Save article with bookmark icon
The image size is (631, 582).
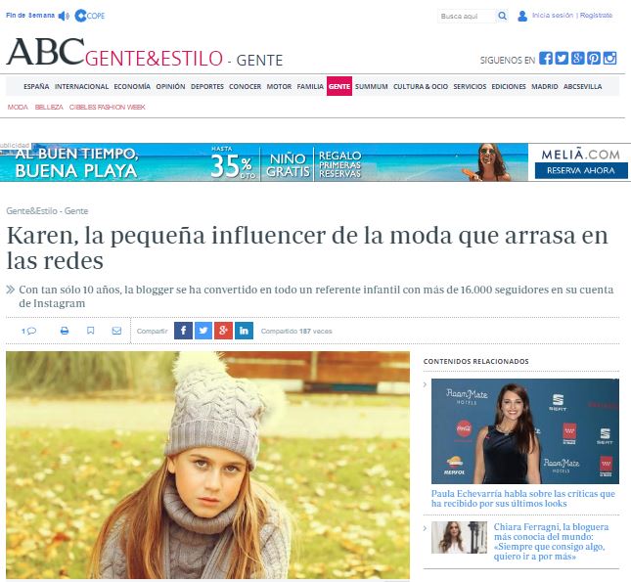click(x=91, y=331)
